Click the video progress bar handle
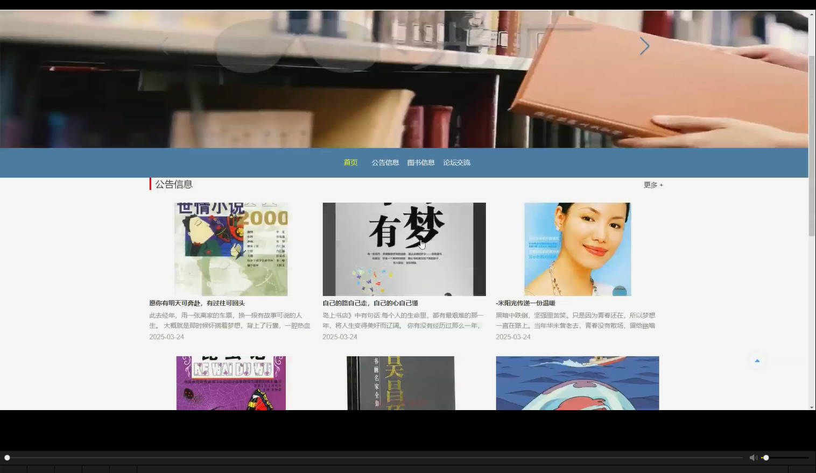Viewport: 816px width, 473px height. [7, 457]
